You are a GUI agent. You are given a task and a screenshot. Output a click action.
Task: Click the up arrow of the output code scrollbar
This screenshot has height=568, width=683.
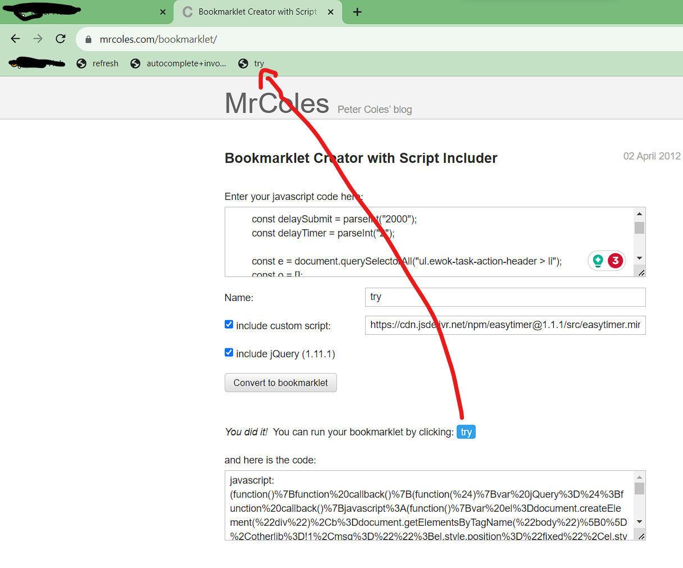tap(639, 477)
